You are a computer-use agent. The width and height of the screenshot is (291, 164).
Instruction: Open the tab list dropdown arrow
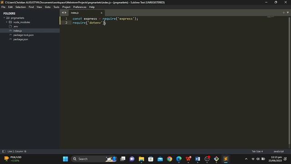click(x=288, y=13)
